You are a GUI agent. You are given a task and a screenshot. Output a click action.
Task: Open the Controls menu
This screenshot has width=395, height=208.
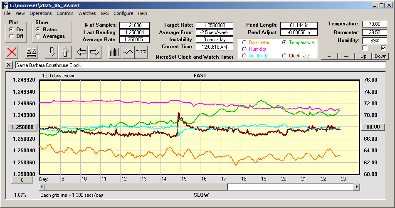(65, 13)
